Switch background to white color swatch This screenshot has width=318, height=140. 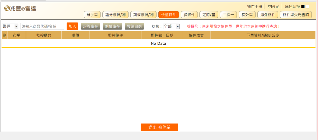[x=307, y=7]
